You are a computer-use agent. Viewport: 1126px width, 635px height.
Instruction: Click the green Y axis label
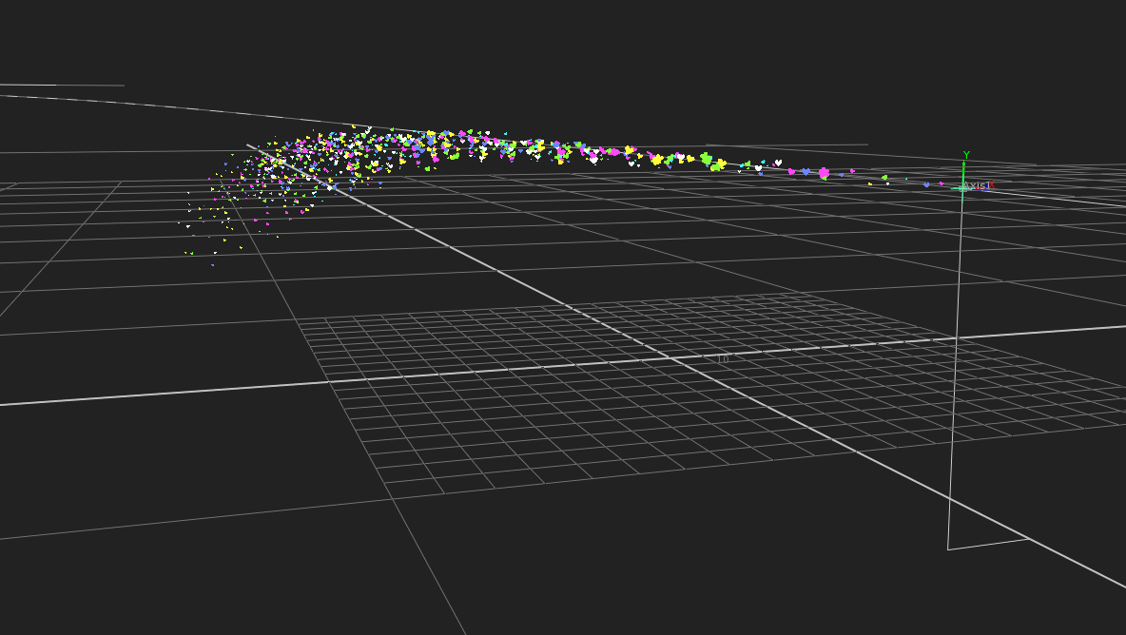point(966,155)
